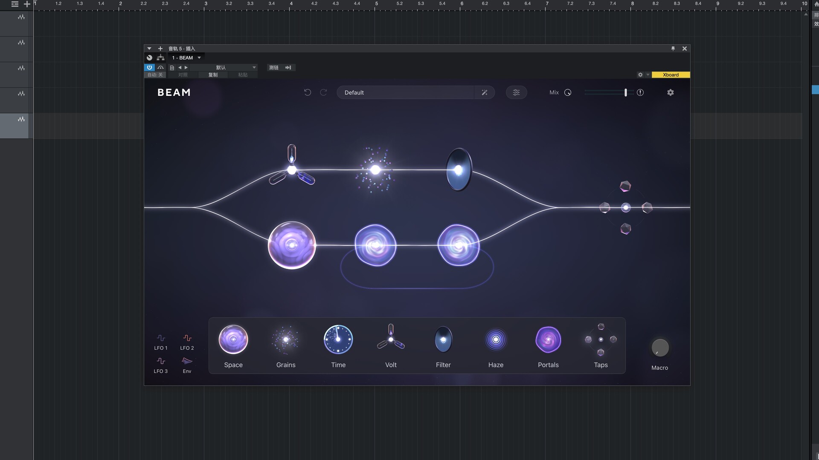Click the yellow Xboard button
The width and height of the screenshot is (819, 460).
(671, 75)
